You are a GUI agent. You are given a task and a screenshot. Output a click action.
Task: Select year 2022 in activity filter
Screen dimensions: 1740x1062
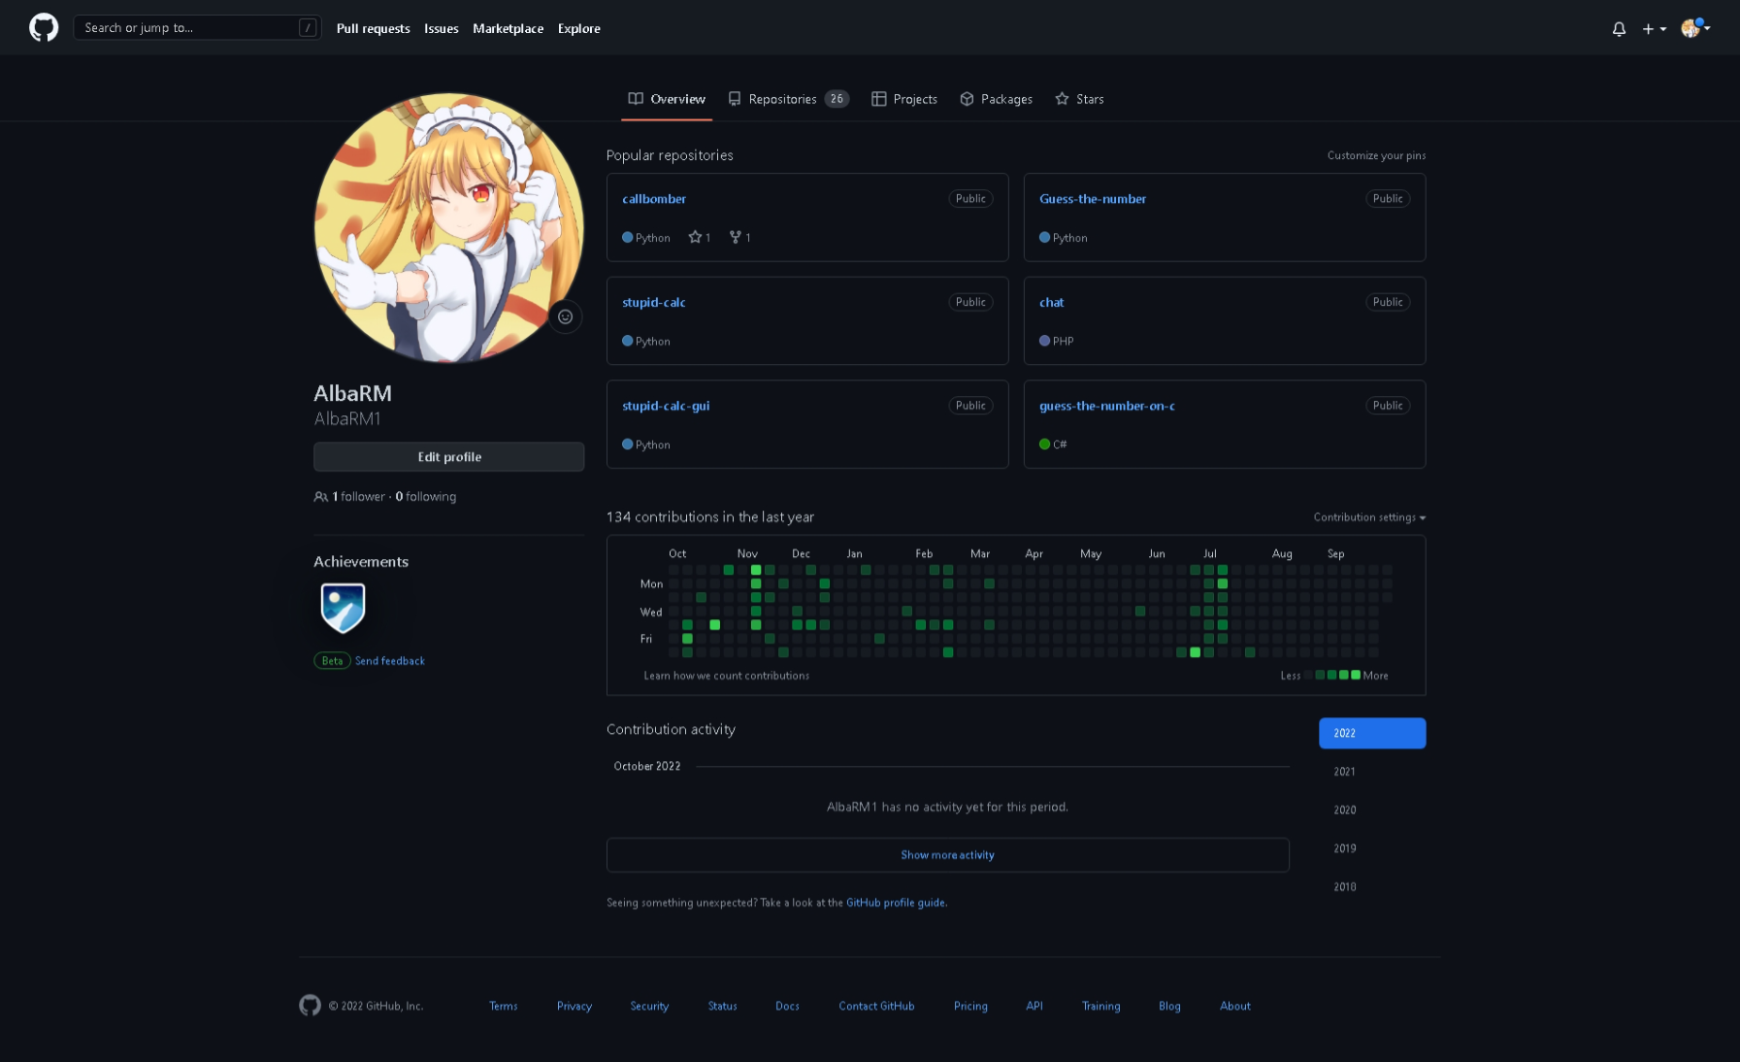point(1372,733)
